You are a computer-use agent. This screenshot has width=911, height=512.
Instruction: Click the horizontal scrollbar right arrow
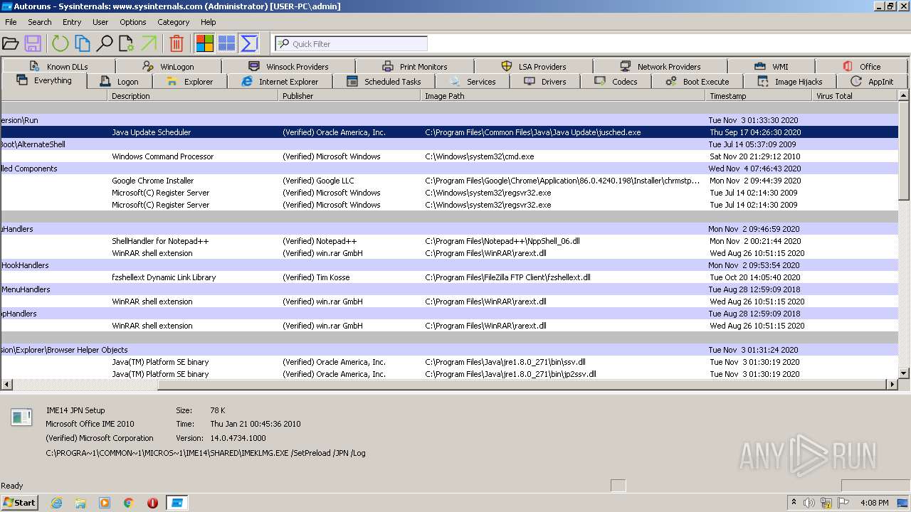pos(892,384)
